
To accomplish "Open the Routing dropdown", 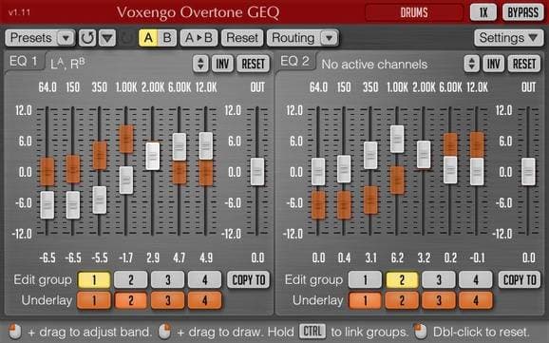I will click(302, 38).
